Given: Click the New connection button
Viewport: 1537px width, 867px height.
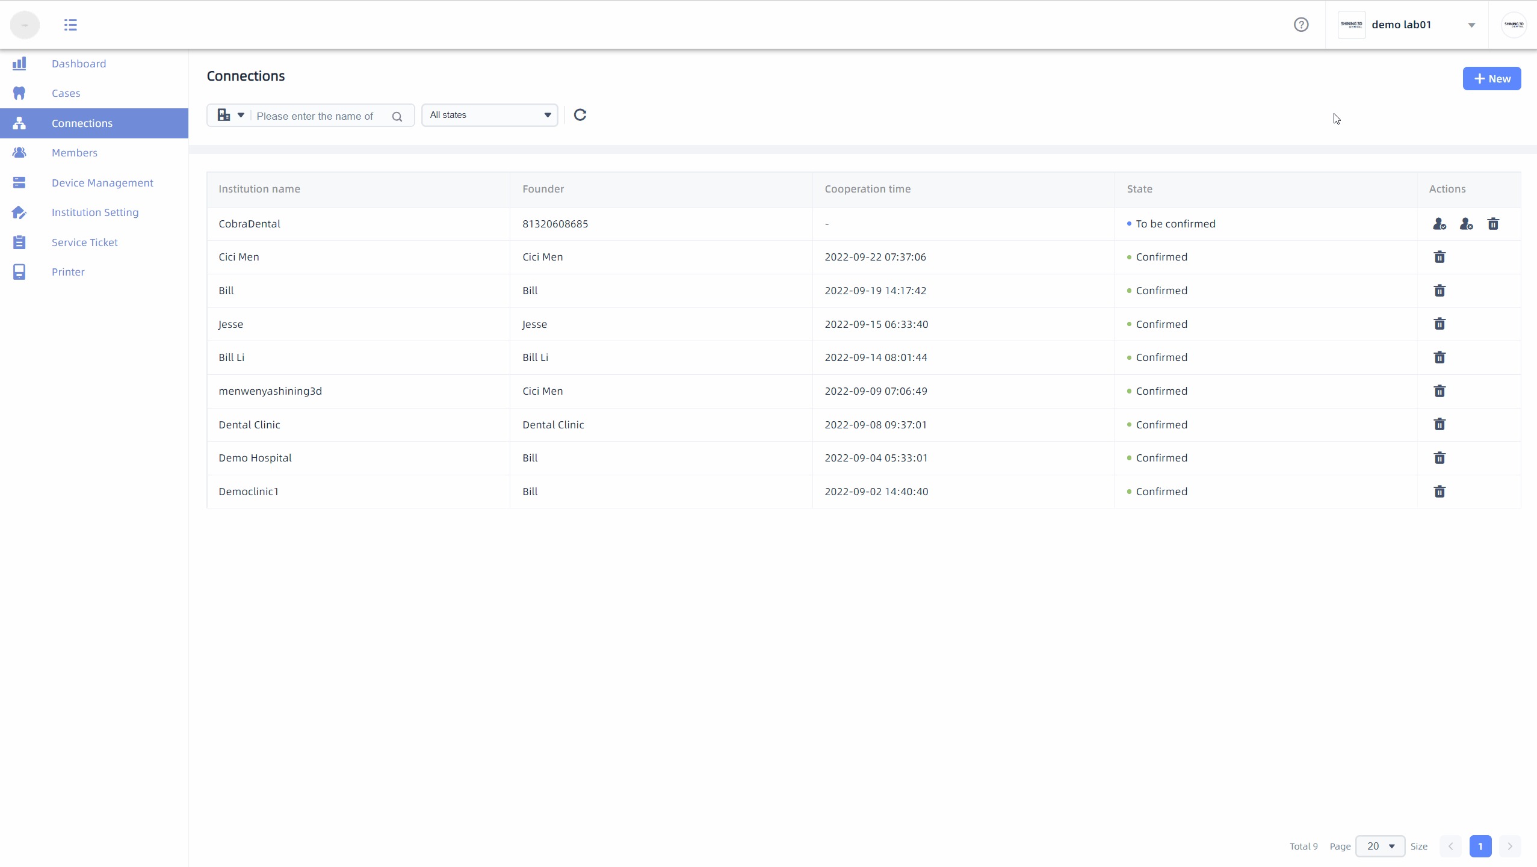Looking at the screenshot, I should click(x=1491, y=79).
